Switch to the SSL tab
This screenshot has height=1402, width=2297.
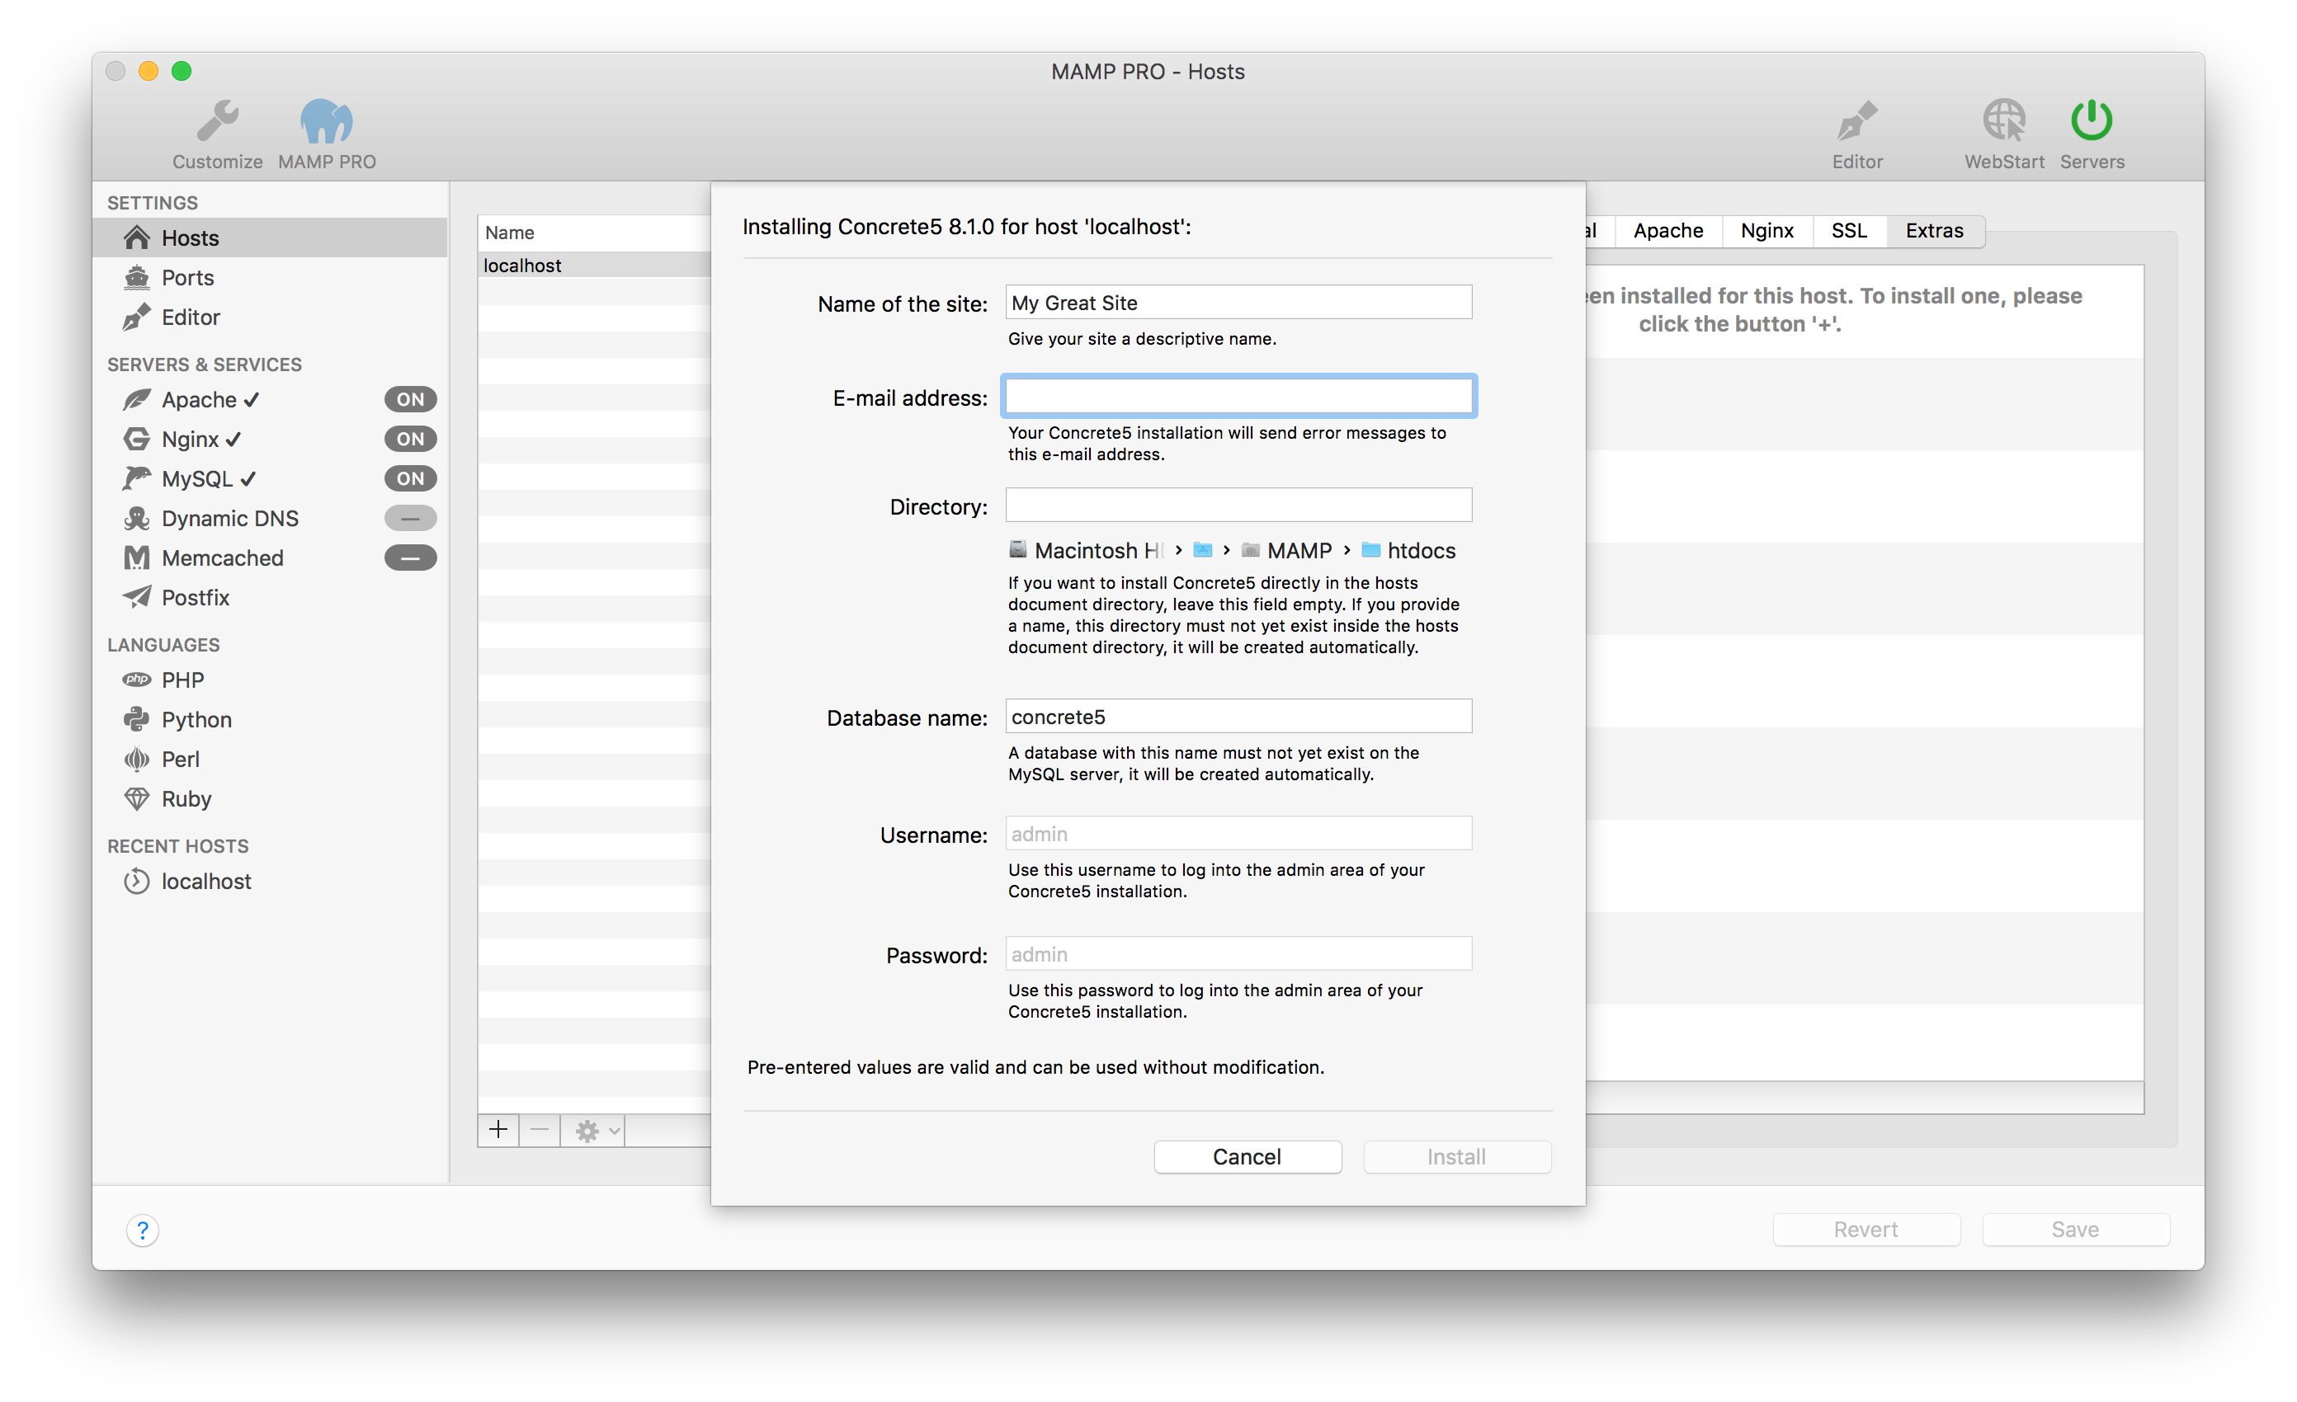[1850, 231]
